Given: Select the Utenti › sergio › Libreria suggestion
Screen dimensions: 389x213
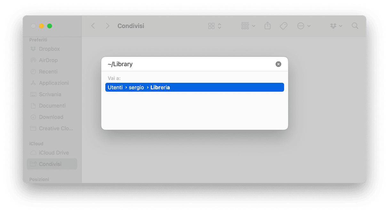Looking at the screenshot, I should click(x=194, y=87).
